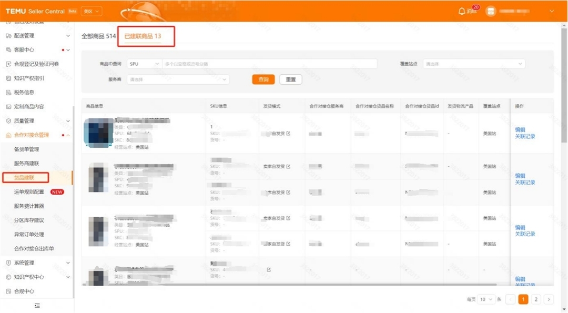Image resolution: width=568 pixels, height=313 pixels.
Task: Click 关联记录 link in the third product row
Action: 525,234
